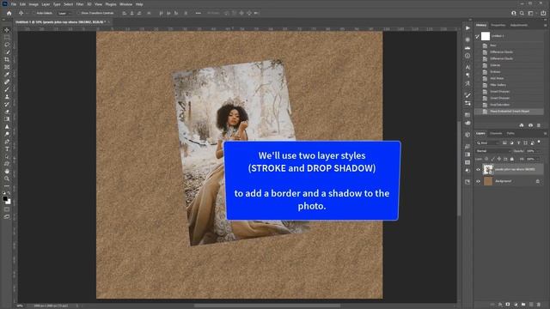Click the Home icon in options bar
Image resolution: width=550 pixels, height=309 pixels.
click(x=9, y=13)
